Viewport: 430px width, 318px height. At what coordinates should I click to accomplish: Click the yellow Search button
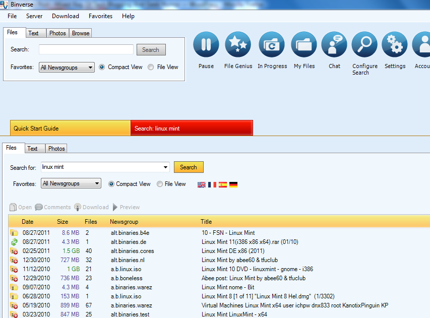tap(189, 167)
